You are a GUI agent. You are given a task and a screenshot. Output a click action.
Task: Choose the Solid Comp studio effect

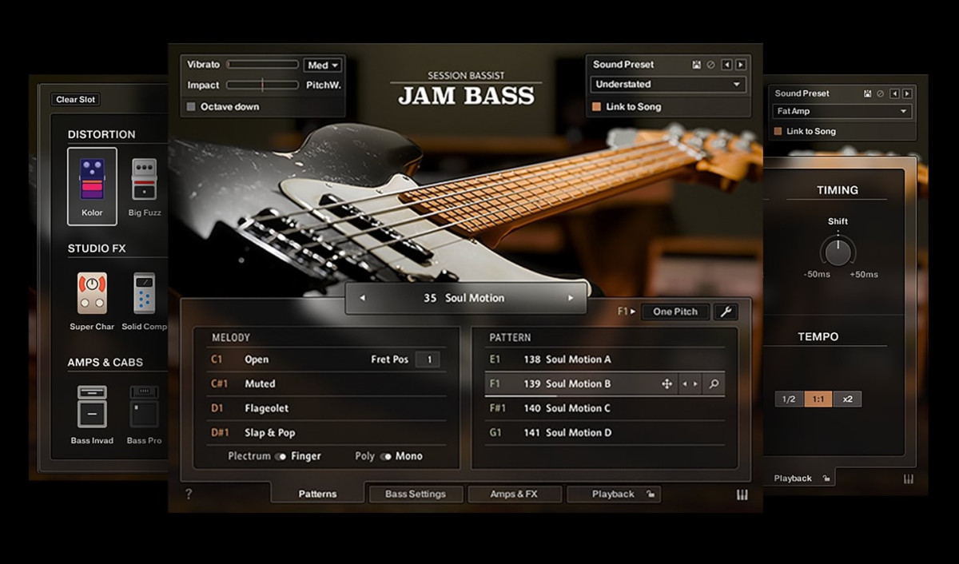coord(144,300)
